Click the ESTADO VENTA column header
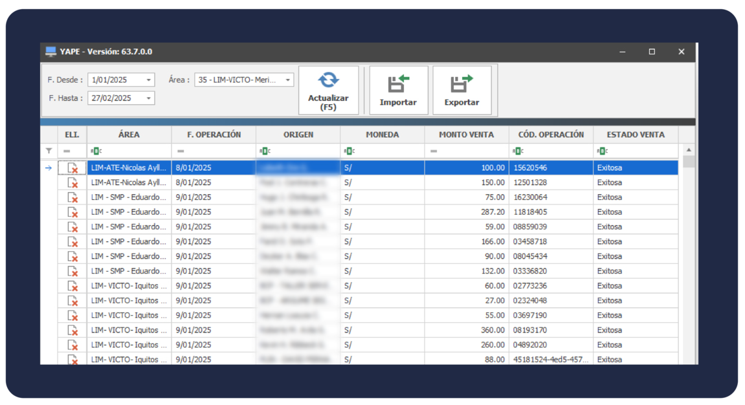 pos(635,135)
